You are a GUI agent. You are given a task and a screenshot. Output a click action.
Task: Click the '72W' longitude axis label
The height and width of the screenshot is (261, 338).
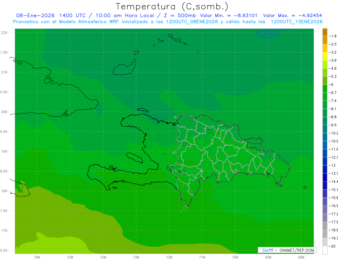click(169, 257)
